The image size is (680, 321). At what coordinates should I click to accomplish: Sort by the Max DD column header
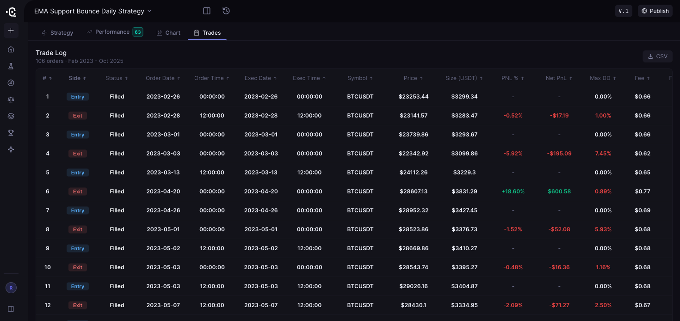[x=603, y=78]
